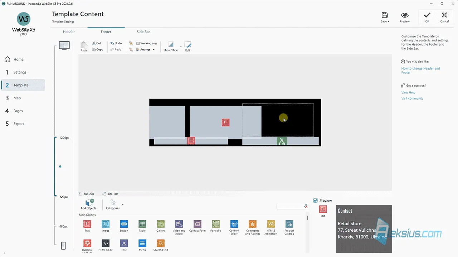The width and height of the screenshot is (458, 257).
Task: Click the breakpoint slider dot handle
Action: tap(60, 166)
